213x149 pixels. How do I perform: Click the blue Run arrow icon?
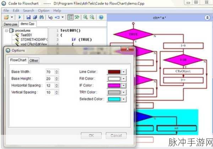pyautogui.click(x=20, y=17)
